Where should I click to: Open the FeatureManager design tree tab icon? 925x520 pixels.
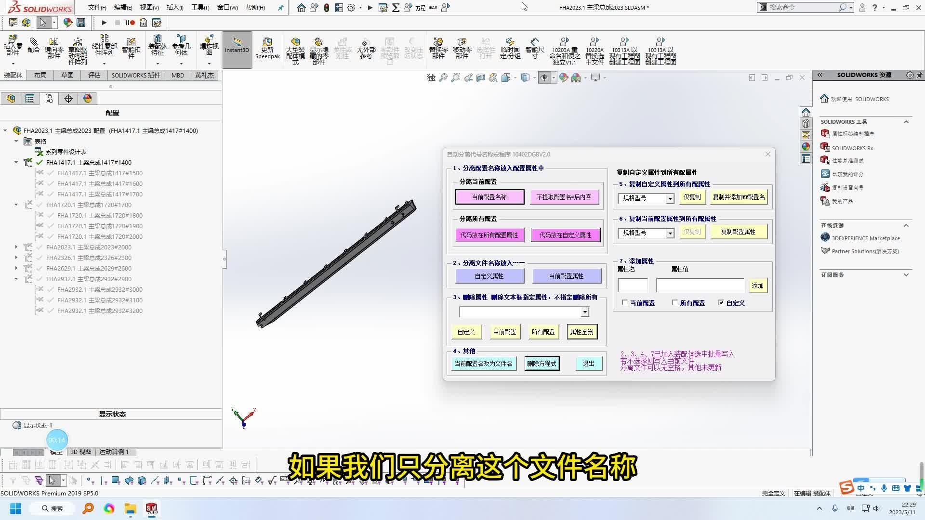pos(11,99)
